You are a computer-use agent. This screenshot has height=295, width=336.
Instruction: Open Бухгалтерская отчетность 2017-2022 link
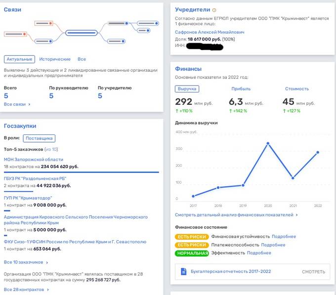(x=231, y=271)
